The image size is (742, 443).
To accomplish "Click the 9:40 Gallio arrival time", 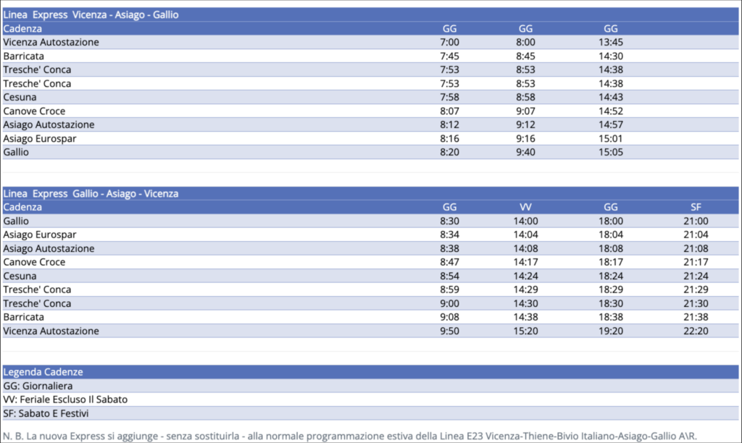I will [x=526, y=152].
